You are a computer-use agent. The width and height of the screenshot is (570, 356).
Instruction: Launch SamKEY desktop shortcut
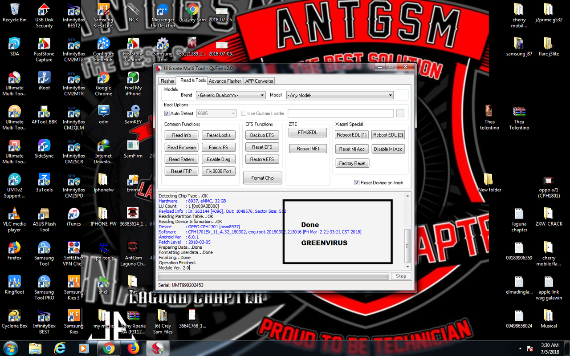[133, 114]
